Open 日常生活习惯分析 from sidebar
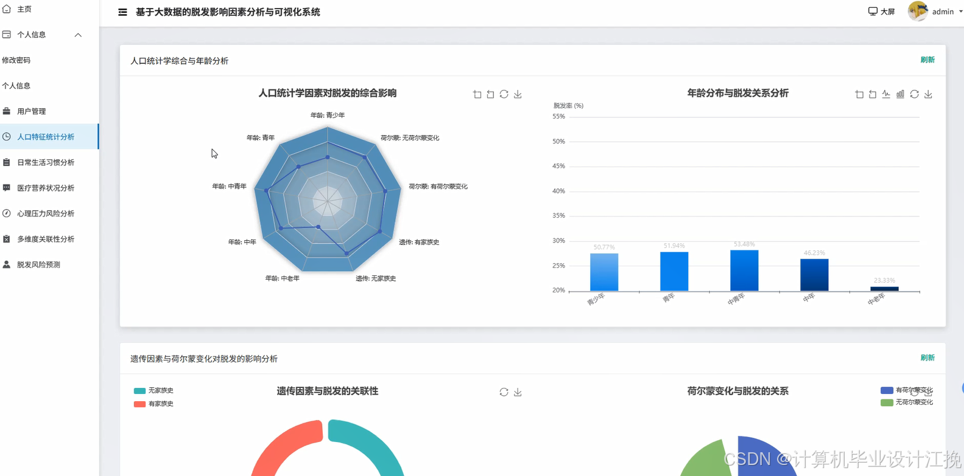 (x=46, y=162)
